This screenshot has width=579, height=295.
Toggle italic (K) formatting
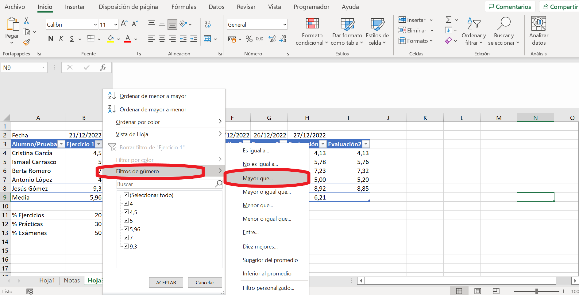point(61,39)
